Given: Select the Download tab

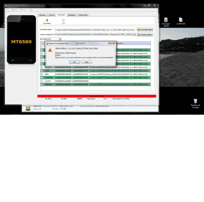Looking at the screenshot, I should pos(61,15).
